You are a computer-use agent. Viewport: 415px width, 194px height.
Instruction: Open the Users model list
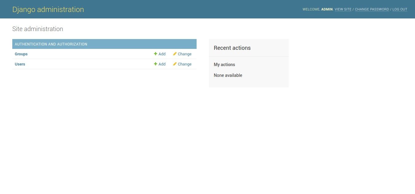pyautogui.click(x=20, y=64)
